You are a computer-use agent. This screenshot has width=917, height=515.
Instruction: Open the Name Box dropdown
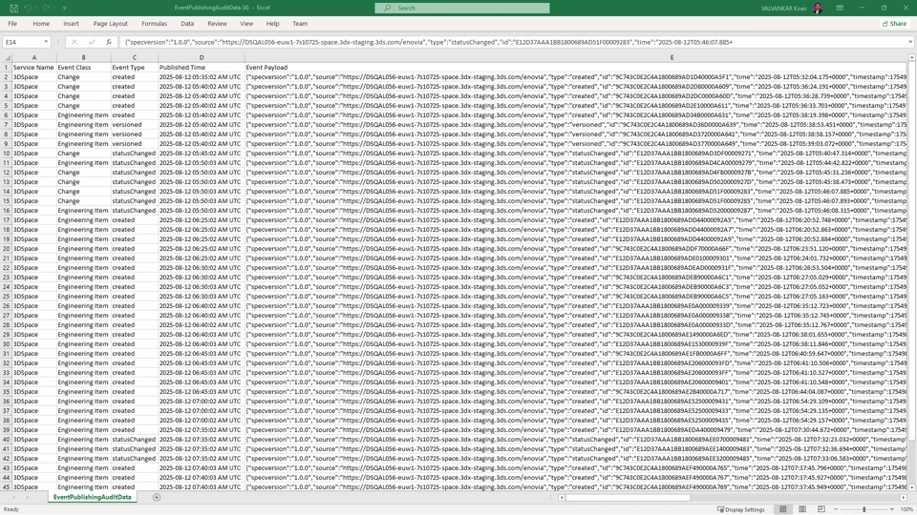(46, 42)
